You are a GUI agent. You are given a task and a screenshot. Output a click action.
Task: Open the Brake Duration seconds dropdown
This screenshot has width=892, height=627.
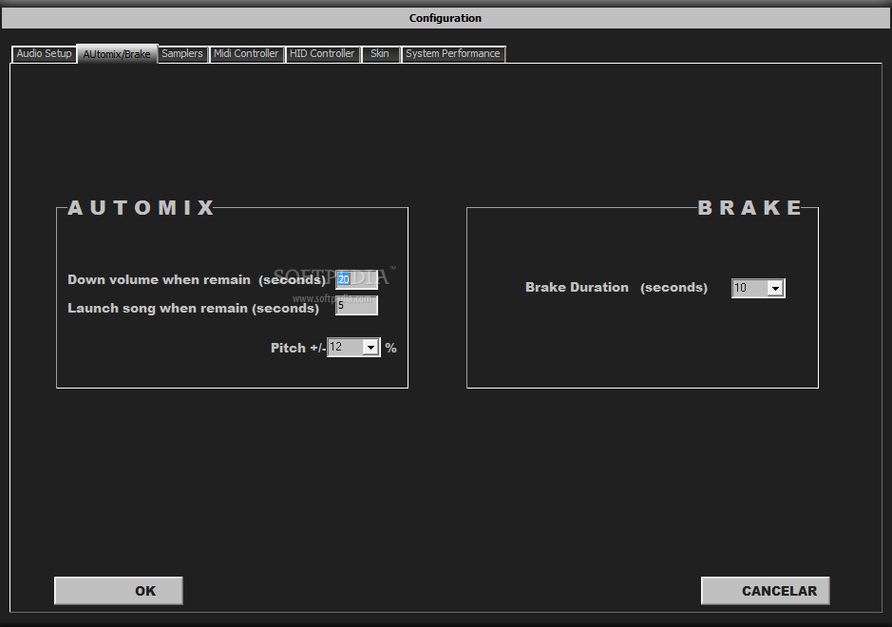coord(775,289)
